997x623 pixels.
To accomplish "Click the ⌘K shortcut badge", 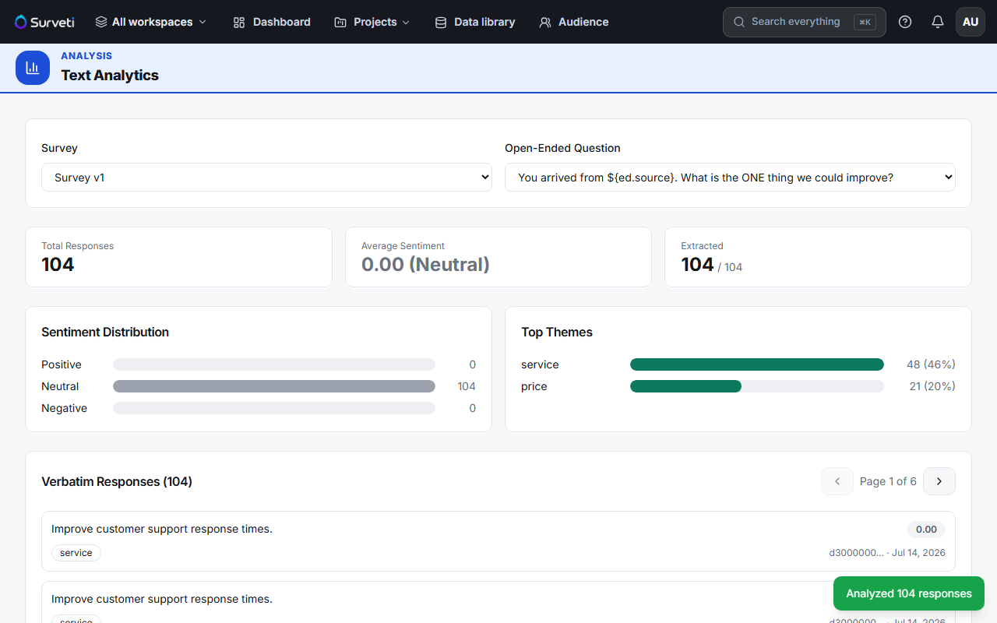I will pyautogui.click(x=865, y=22).
